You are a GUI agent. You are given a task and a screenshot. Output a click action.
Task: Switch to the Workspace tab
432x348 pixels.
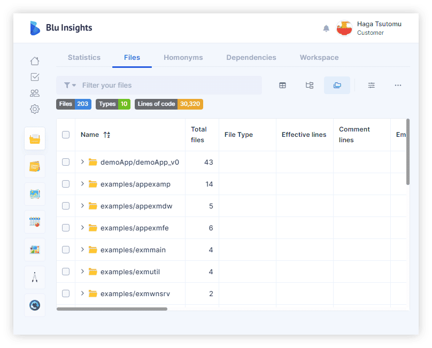pyautogui.click(x=319, y=58)
